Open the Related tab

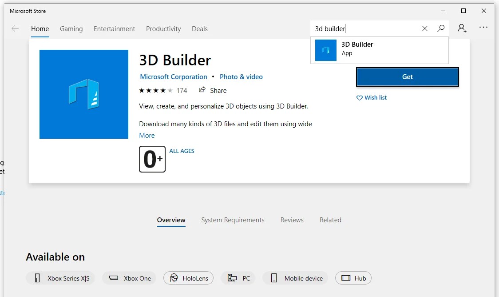coord(330,220)
